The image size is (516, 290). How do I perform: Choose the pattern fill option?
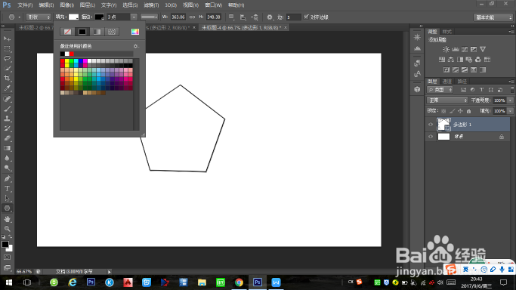(x=112, y=32)
